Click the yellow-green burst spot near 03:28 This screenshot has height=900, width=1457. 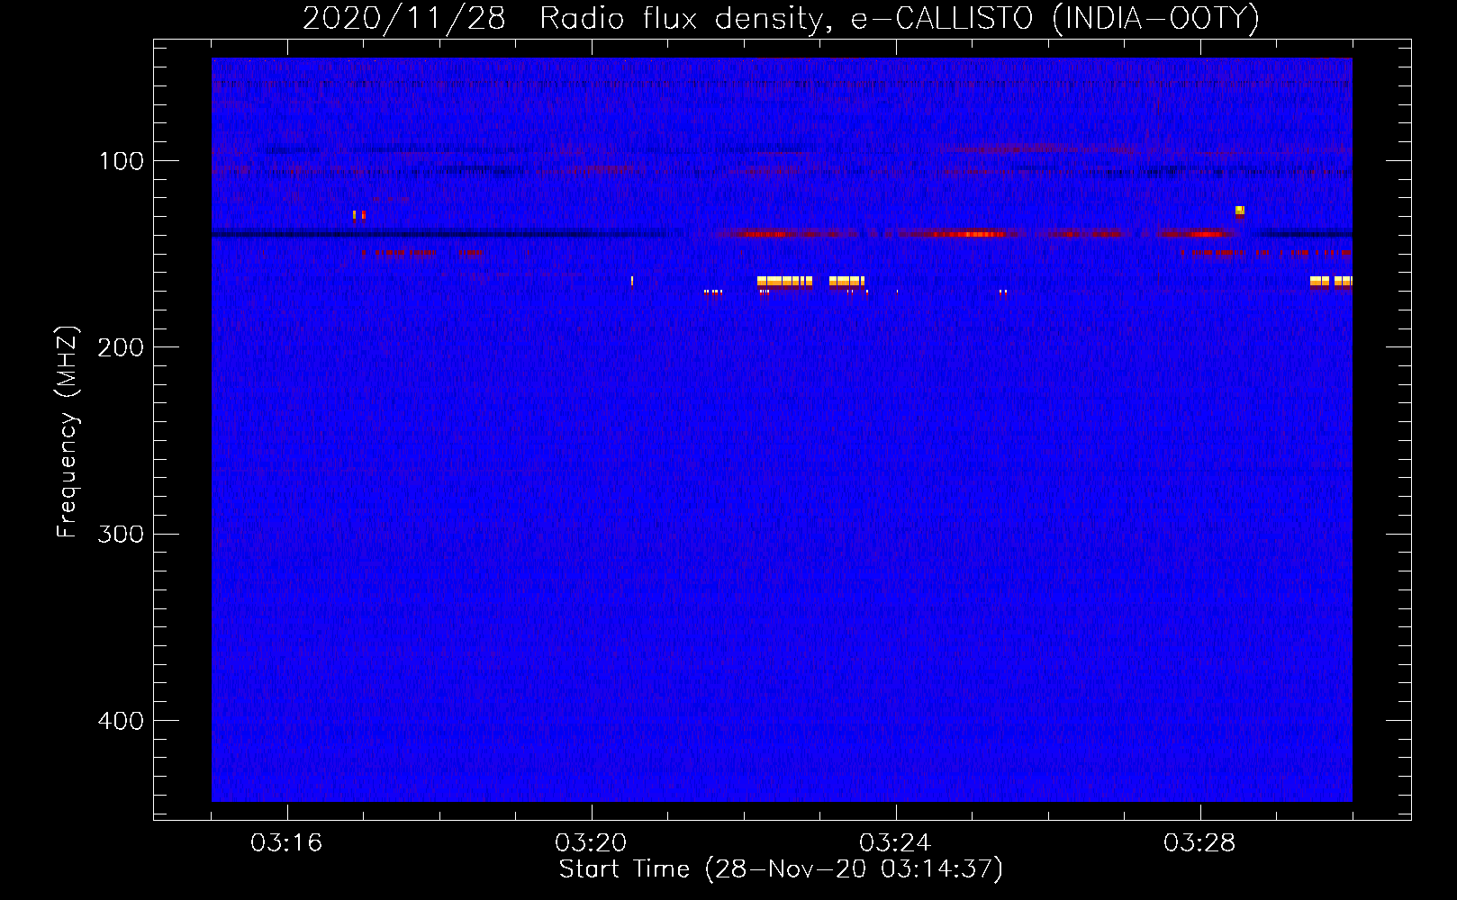[1240, 211]
